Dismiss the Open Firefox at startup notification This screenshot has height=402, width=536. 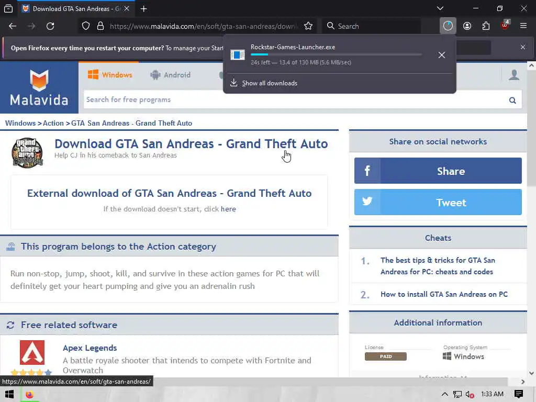click(x=523, y=47)
